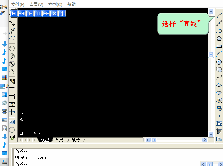Viewport: 223px width, 166px height.
Task: Show tutorial info with the i button
Action: (x=62, y=14)
